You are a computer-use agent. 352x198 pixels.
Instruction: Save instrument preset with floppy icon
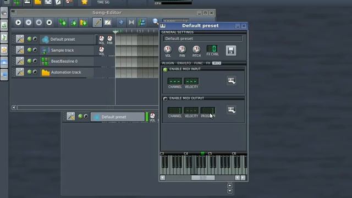pyautogui.click(x=231, y=51)
